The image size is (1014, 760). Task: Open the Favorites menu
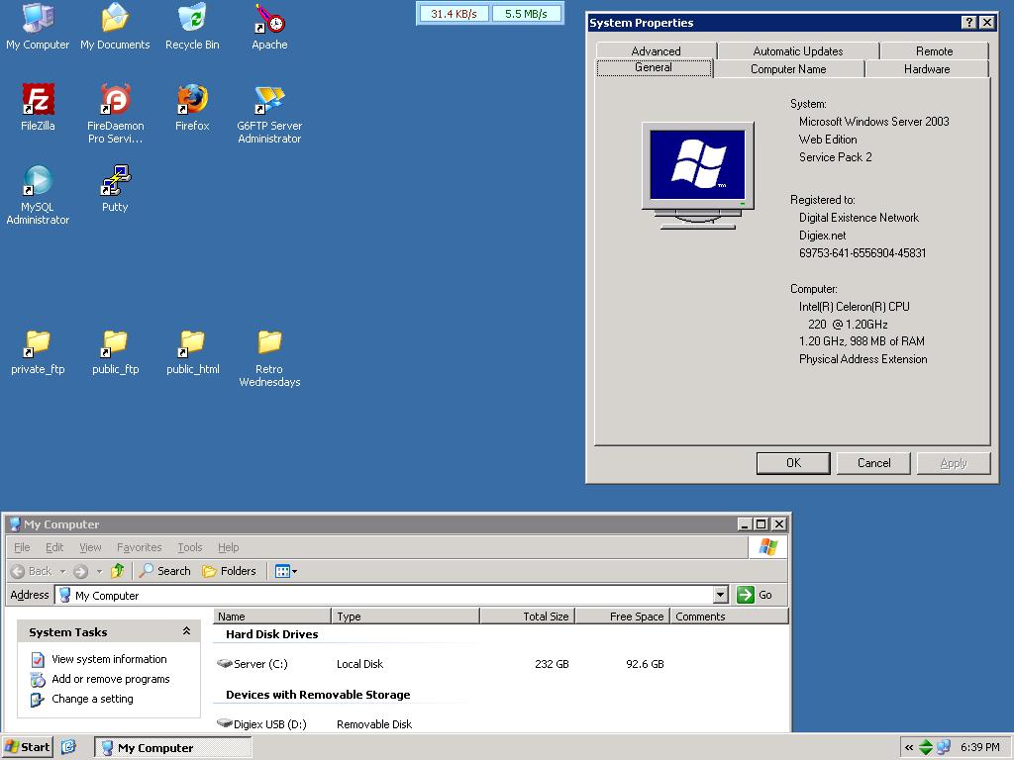[139, 547]
